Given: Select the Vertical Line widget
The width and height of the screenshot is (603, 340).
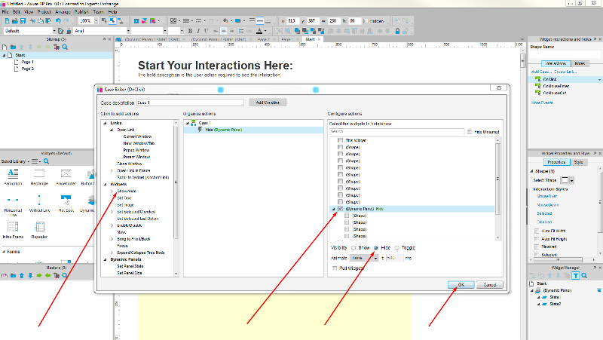Looking at the screenshot, I should click(x=39, y=204).
